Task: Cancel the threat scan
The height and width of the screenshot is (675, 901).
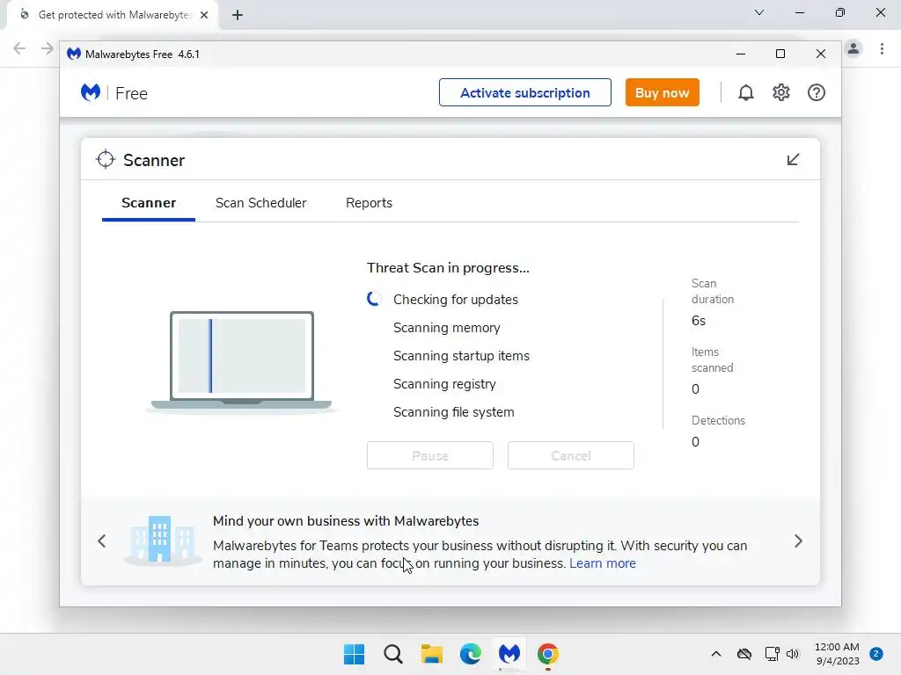Action: pos(570,456)
